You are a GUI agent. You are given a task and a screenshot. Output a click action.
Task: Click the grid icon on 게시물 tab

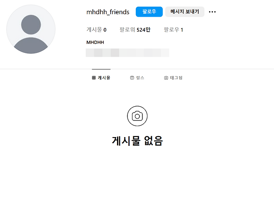(x=94, y=78)
